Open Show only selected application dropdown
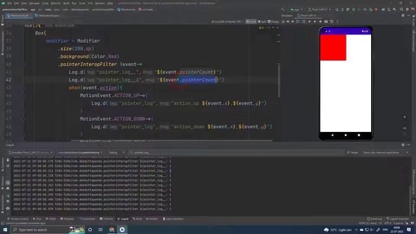 tap(385, 153)
